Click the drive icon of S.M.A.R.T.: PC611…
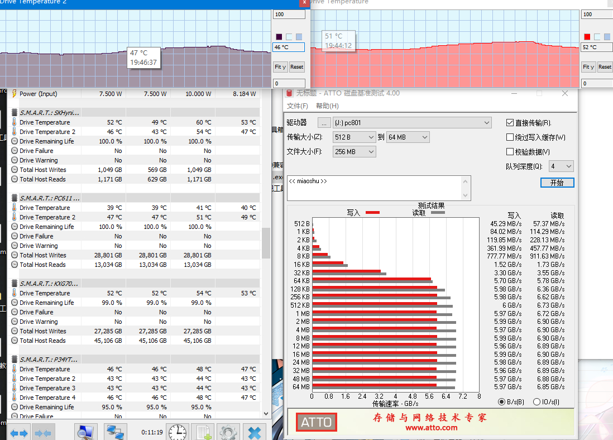This screenshot has height=440, width=613. [14, 198]
